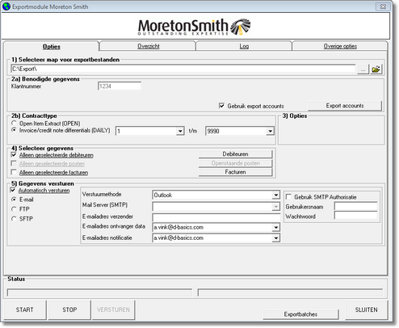Open Exportbatches button at bottom
Image resolution: width=399 pixels, height=328 pixels.
point(300,314)
